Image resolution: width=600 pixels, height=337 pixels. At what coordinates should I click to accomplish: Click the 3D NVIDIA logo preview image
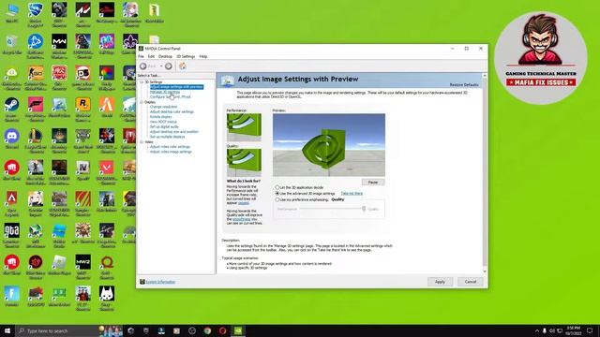pyautogui.click(x=329, y=145)
